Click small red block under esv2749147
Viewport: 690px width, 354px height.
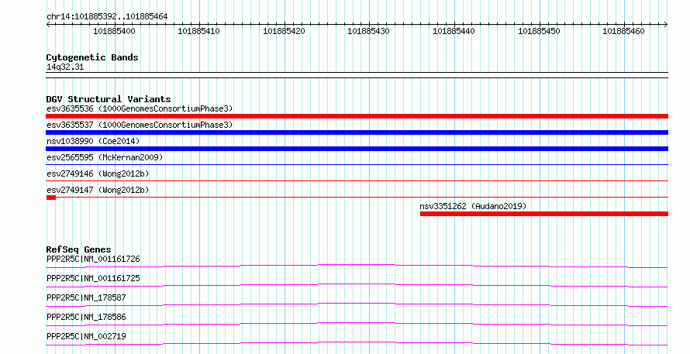tap(51, 198)
